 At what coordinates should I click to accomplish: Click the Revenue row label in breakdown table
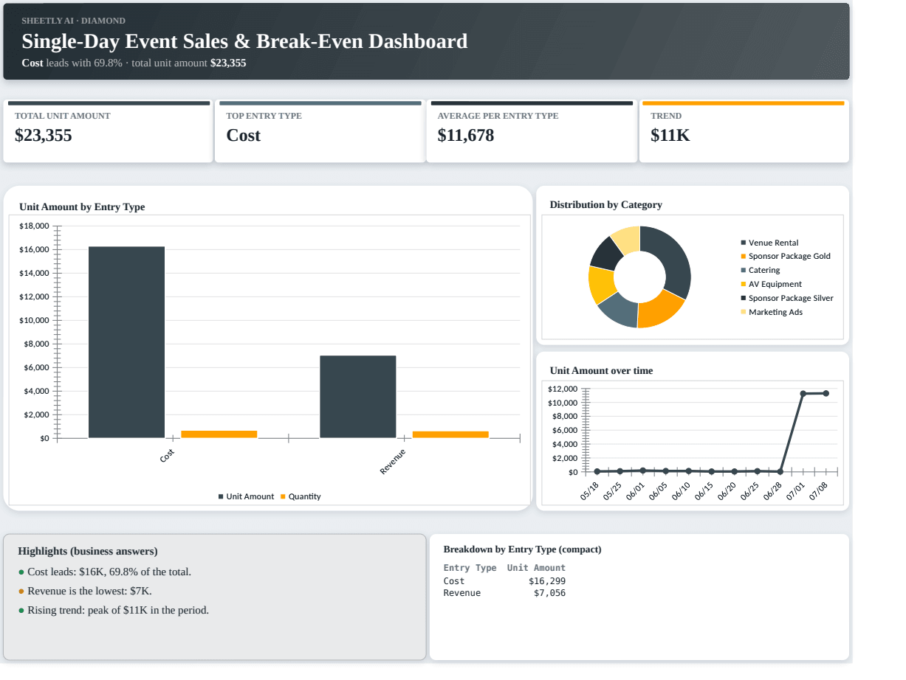(x=462, y=593)
